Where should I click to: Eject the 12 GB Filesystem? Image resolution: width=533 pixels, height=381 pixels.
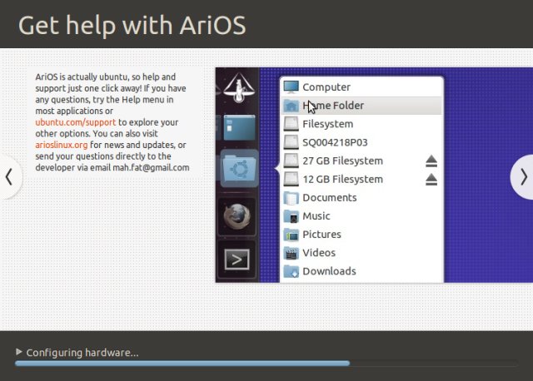431,180
